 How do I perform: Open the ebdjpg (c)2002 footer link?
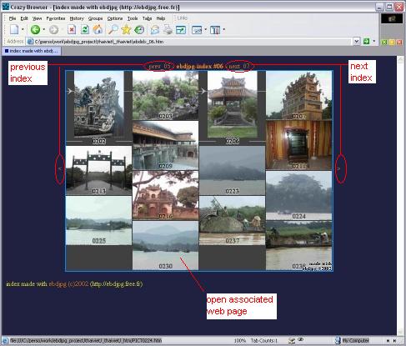point(68,283)
